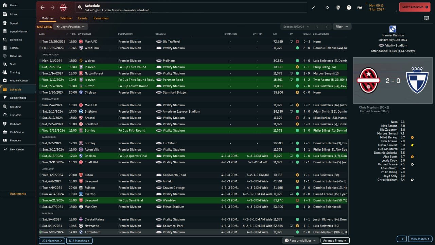Click the Arsenal club badge
435x245 pixels.
tap(81, 118)
